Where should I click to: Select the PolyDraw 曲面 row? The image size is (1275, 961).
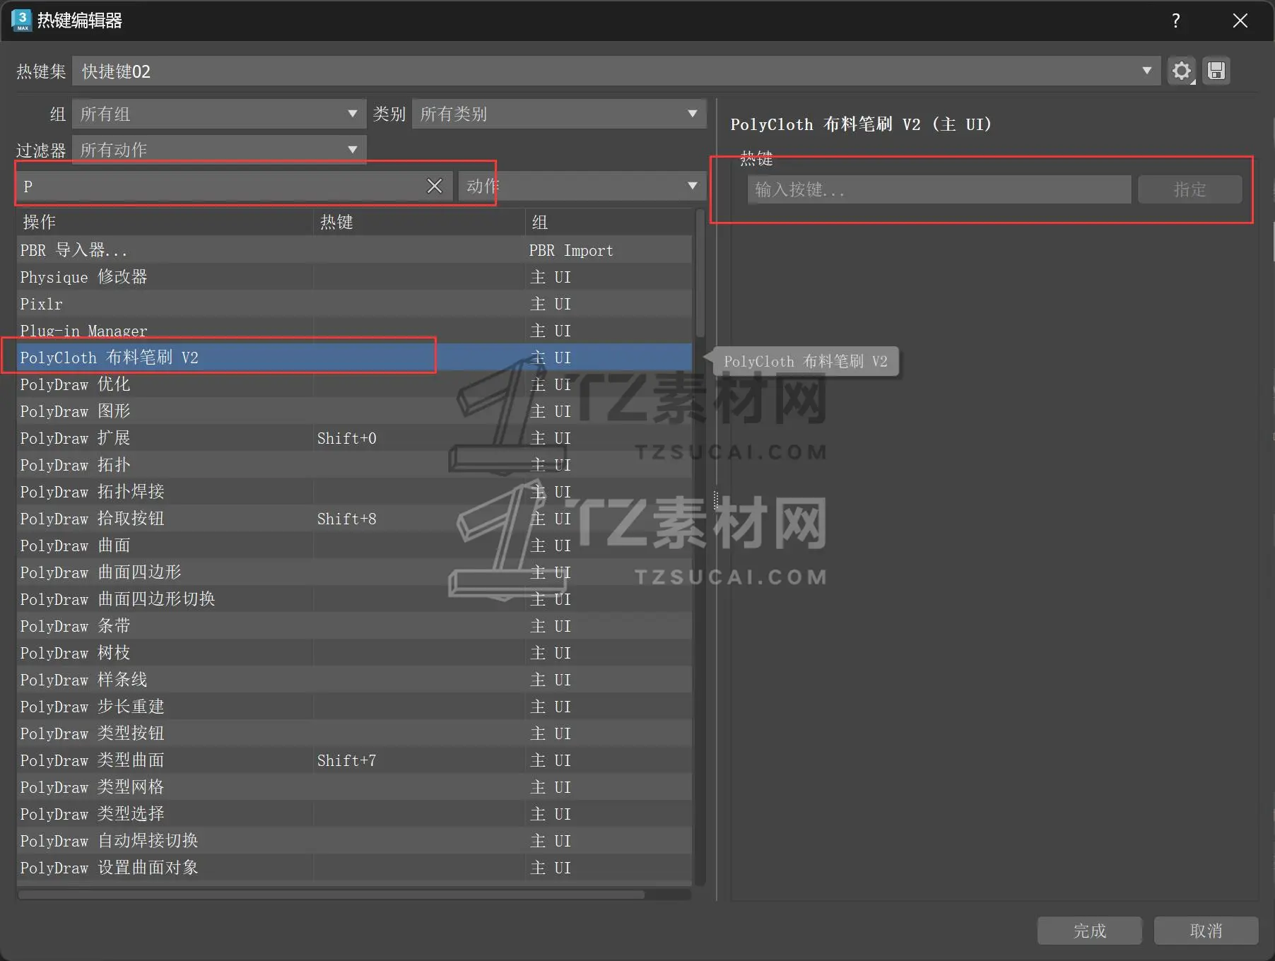[x=354, y=546]
